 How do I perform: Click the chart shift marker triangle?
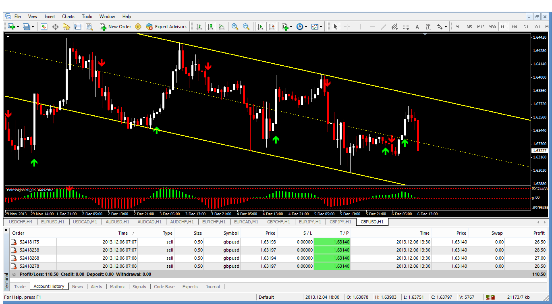pos(425,35)
